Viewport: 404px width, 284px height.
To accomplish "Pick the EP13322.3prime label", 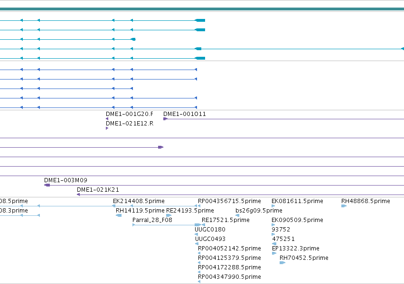I will pyautogui.click(x=296, y=248).
